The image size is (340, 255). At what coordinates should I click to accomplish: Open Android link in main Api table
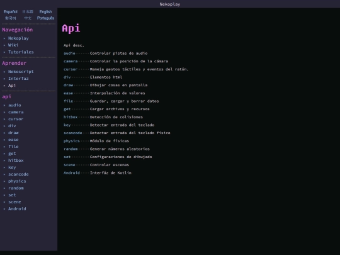(72, 173)
